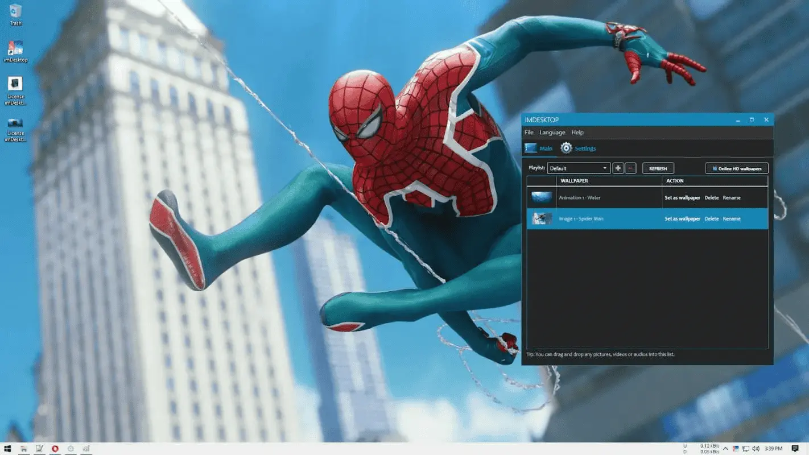The width and height of the screenshot is (809, 455).
Task: Click the 3:39 PM taskbar clock
Action: click(x=774, y=449)
